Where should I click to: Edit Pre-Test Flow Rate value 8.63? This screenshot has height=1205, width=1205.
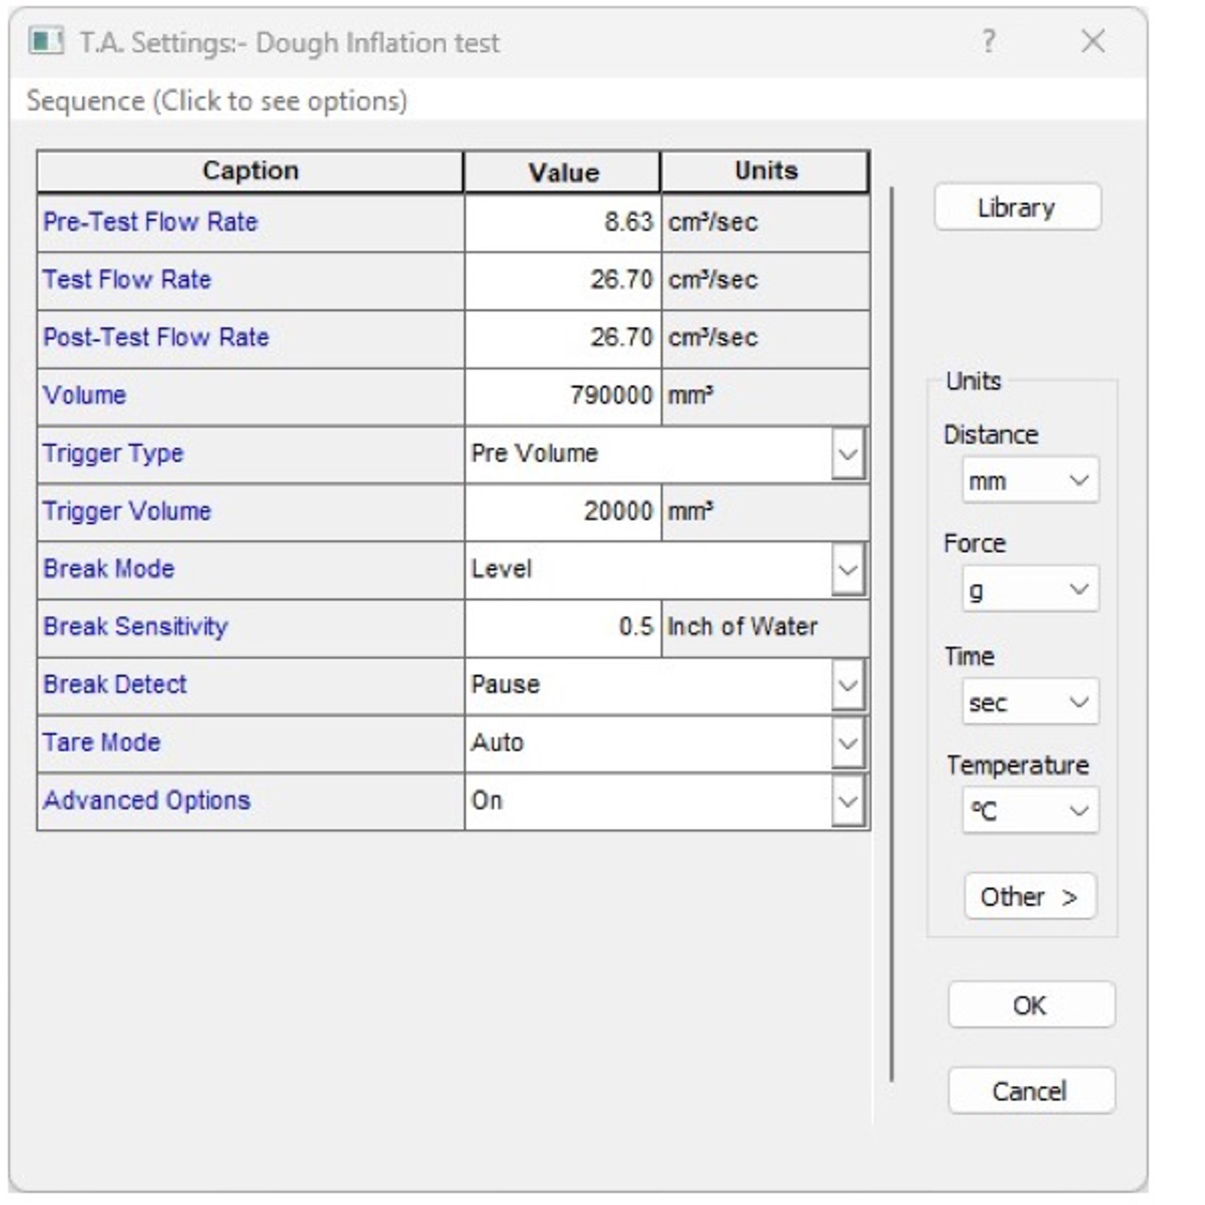[x=563, y=223]
